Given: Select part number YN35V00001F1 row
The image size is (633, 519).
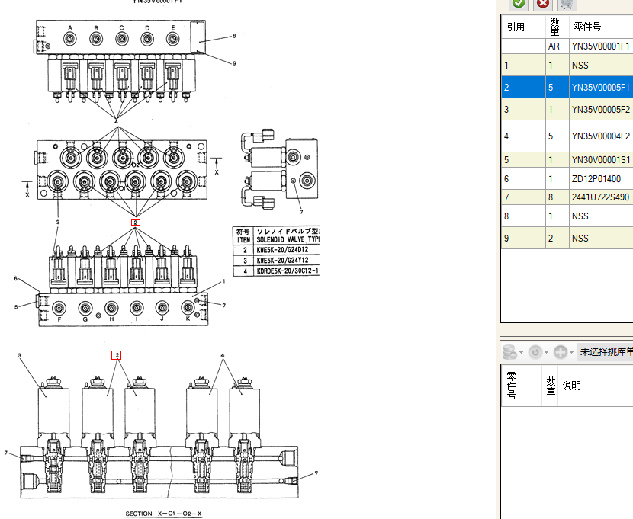Looking at the screenshot, I should click(601, 46).
